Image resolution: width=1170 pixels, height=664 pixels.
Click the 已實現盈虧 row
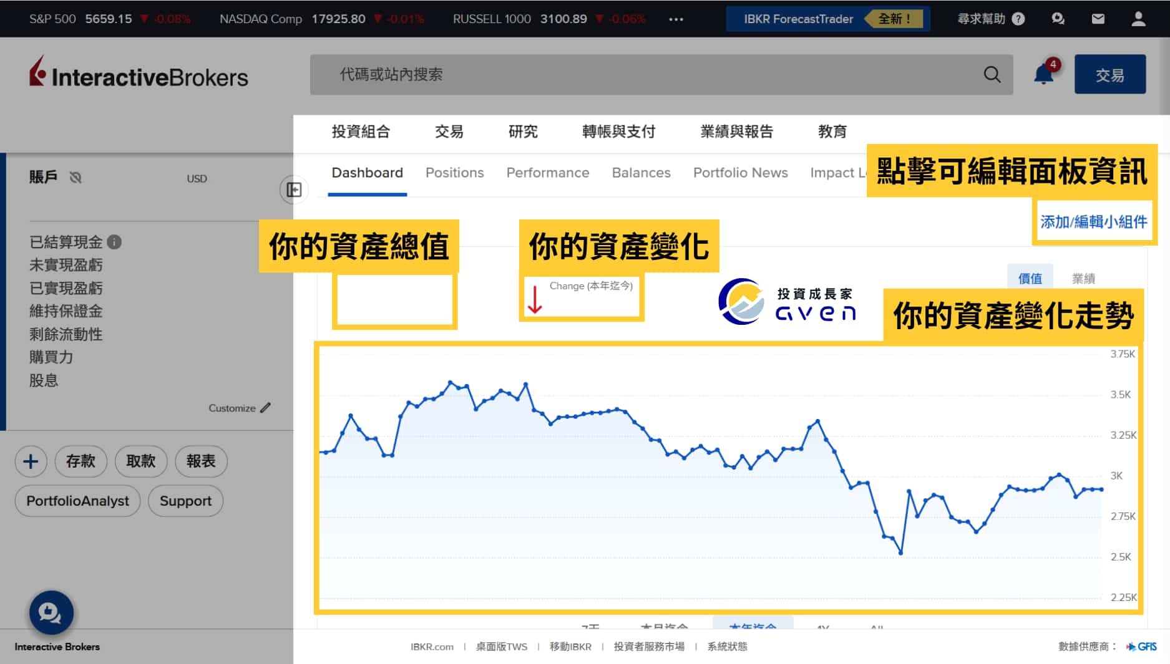(66, 288)
